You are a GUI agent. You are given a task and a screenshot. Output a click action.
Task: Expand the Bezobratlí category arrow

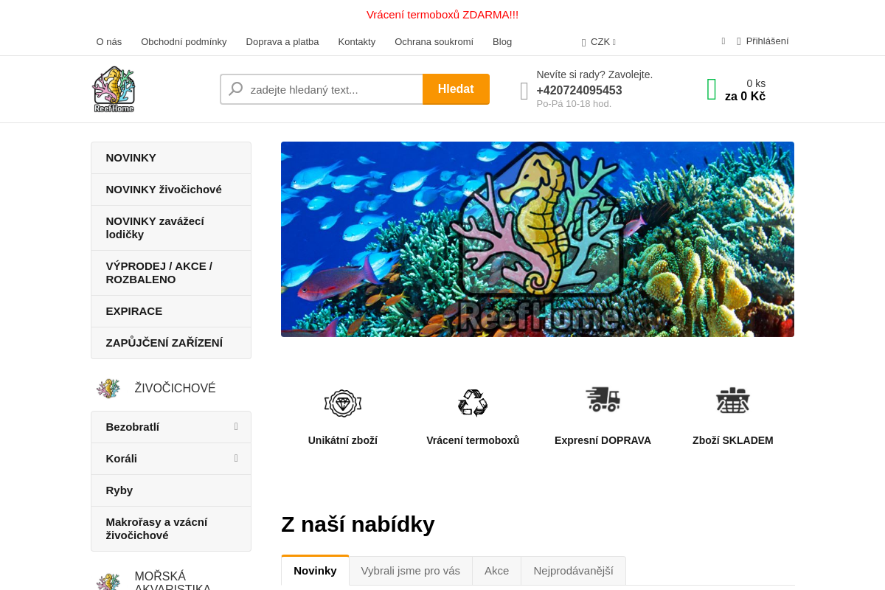click(x=236, y=426)
